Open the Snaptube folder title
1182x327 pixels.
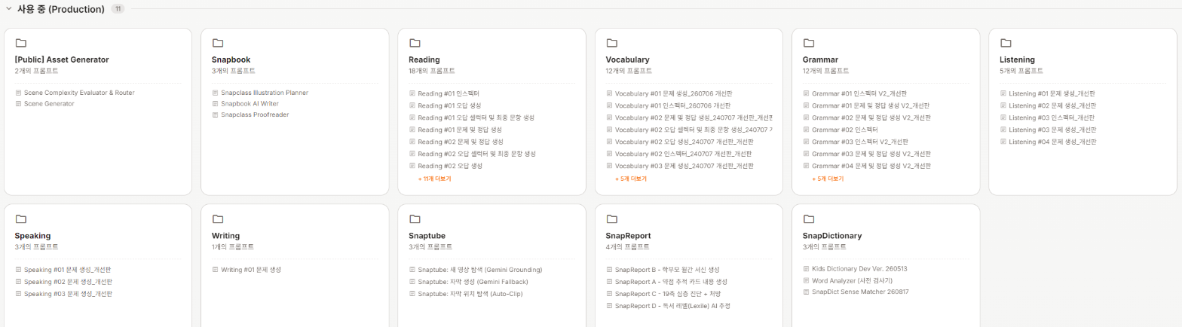pos(427,236)
